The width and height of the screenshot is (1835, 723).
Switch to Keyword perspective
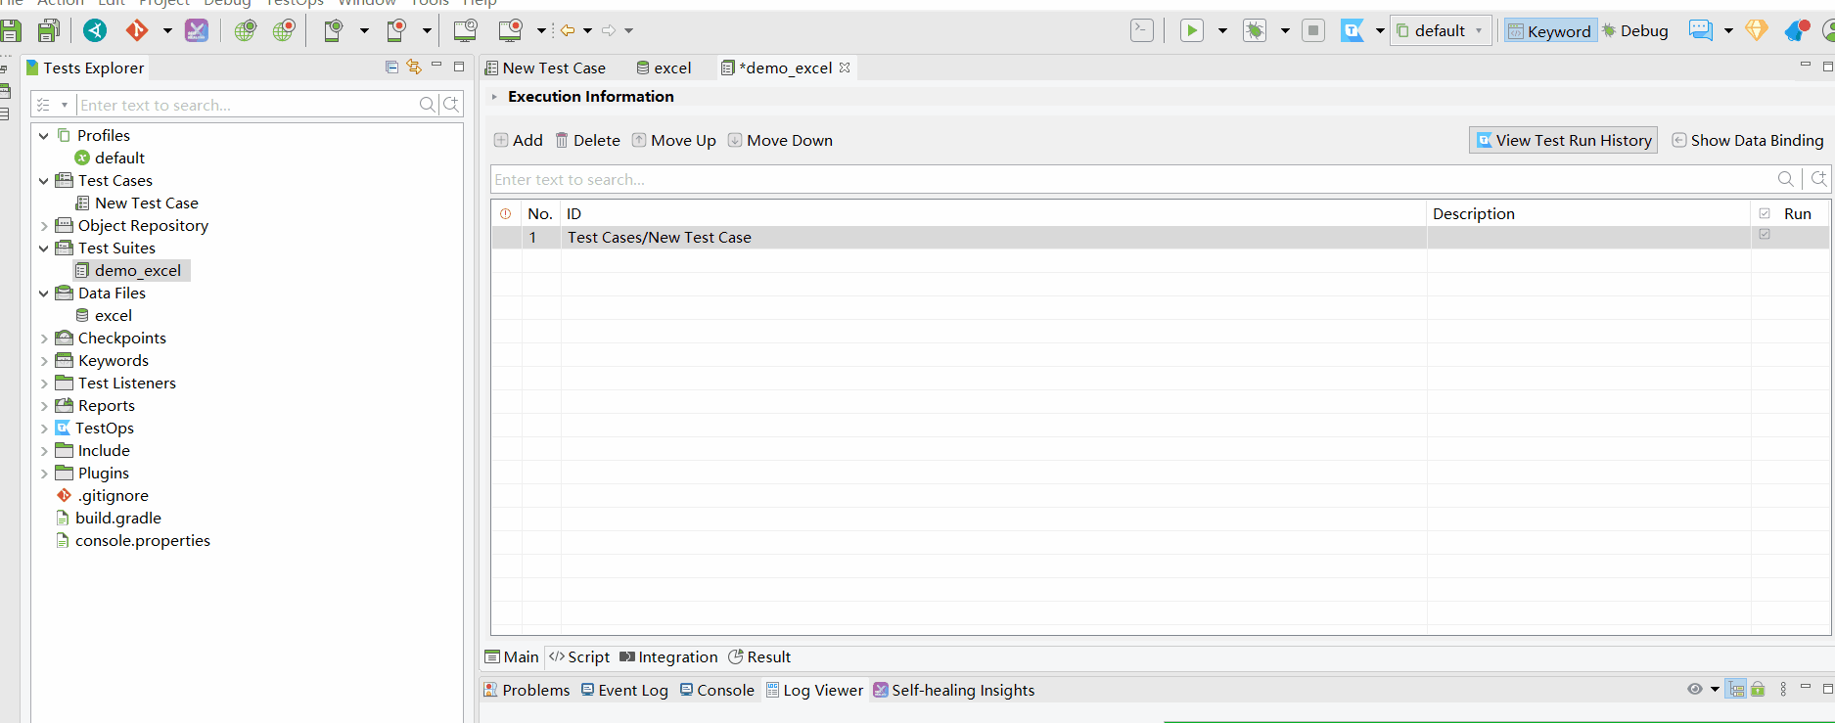pyautogui.click(x=1549, y=31)
